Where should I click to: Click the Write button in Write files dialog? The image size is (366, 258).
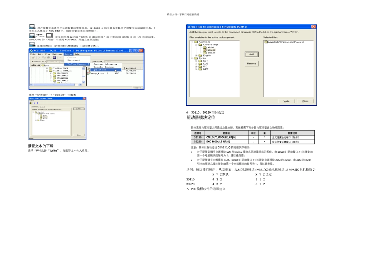point(286,101)
